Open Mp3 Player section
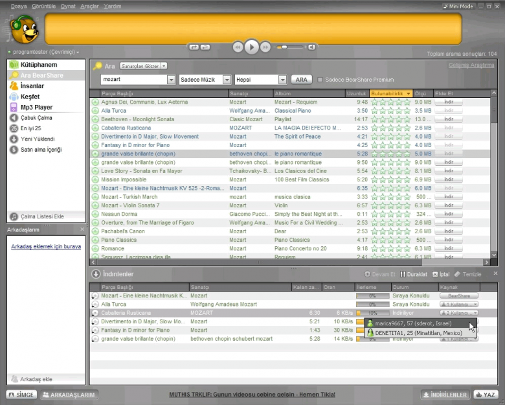The image size is (505, 405). click(x=46, y=107)
